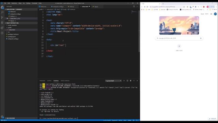This screenshot has width=218, height=123.
Task: Close the terminal panel
Action: pos(137,81)
